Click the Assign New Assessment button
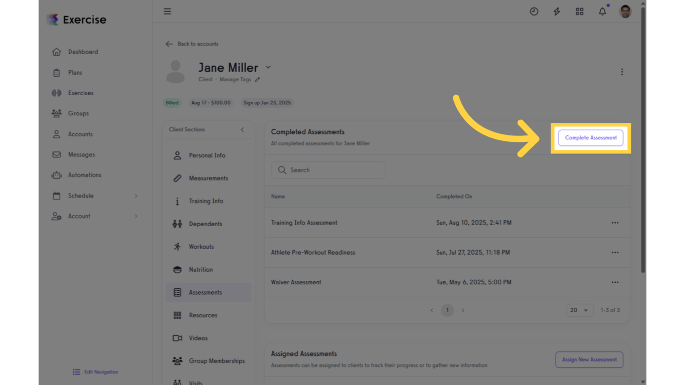Screen dimensions: 685x385 click(x=589, y=360)
